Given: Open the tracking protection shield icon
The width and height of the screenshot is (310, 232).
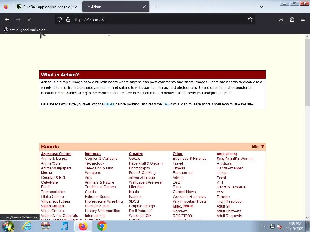Looking at the screenshot, I should 60,20.
